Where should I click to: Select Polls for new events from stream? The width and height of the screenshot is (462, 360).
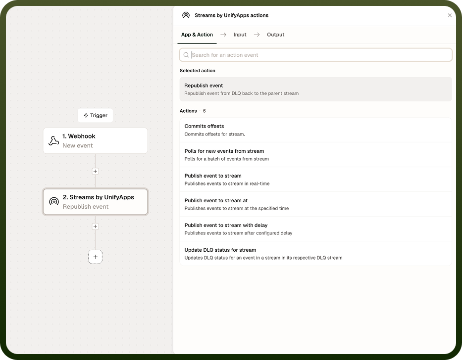tap(315, 155)
